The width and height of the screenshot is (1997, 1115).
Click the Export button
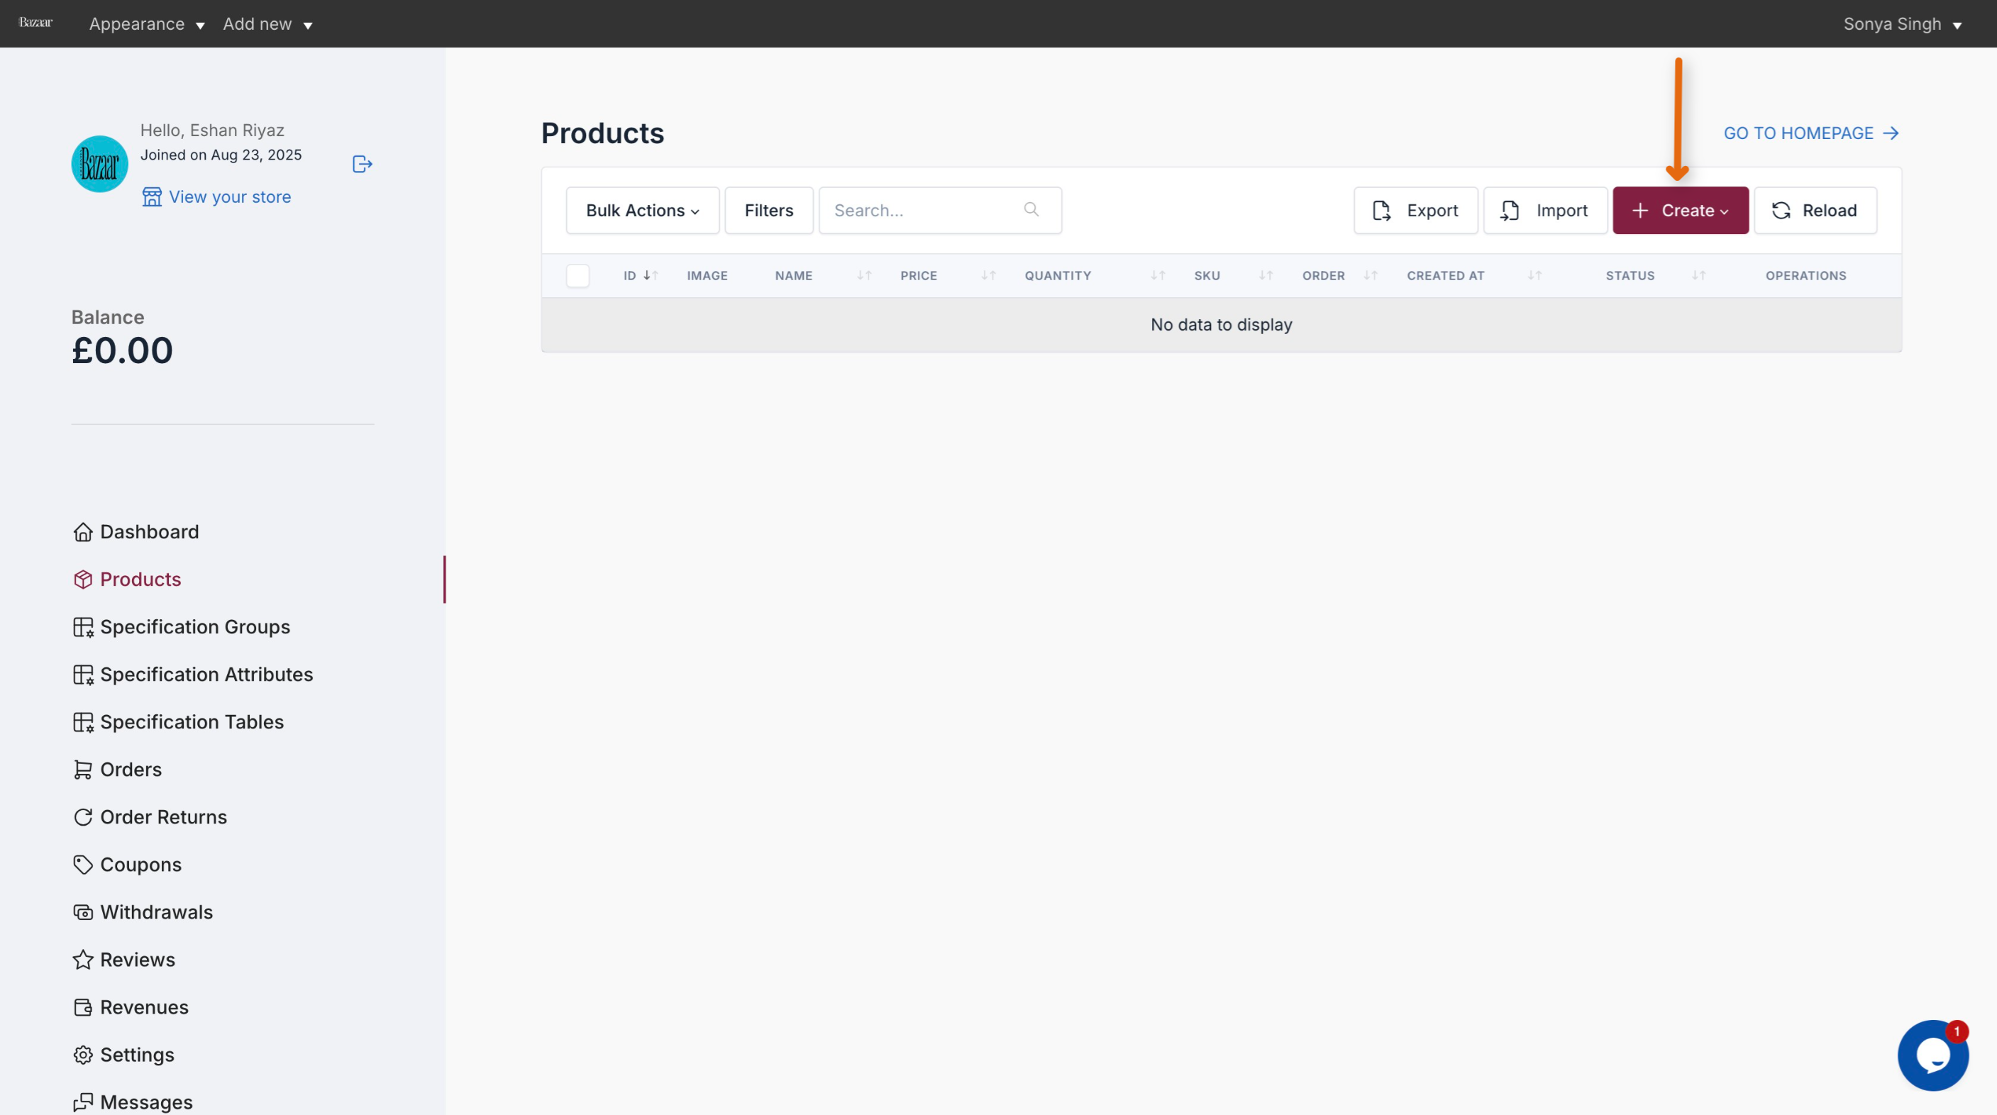[x=1415, y=210]
